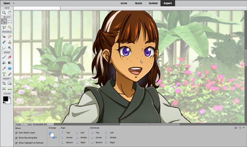The width and height of the screenshot is (247, 147).
Task: Select the Content-Aware Move tool
Action: 4,89
